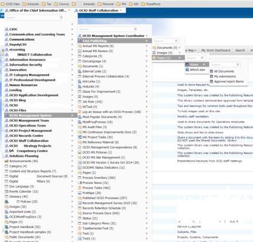The image size is (253, 242).
Task: Select Test Publishing menu item
Action: (115, 41)
